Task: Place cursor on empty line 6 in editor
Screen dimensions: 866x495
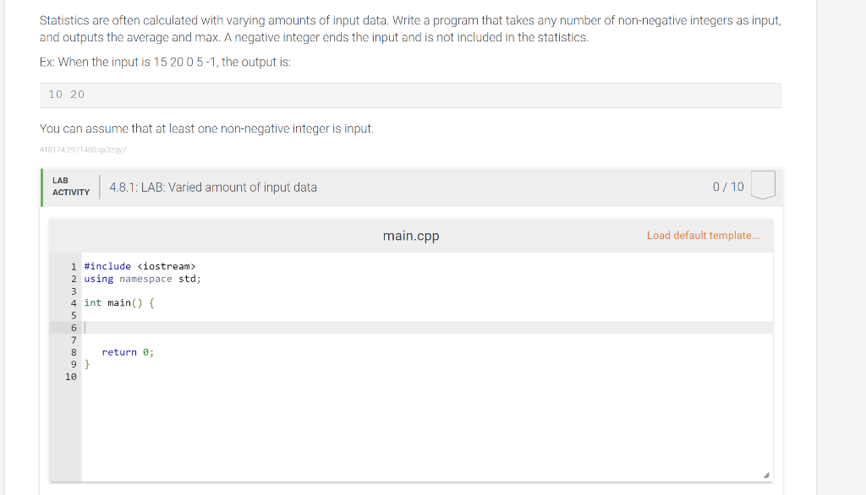Action: click(x=427, y=328)
